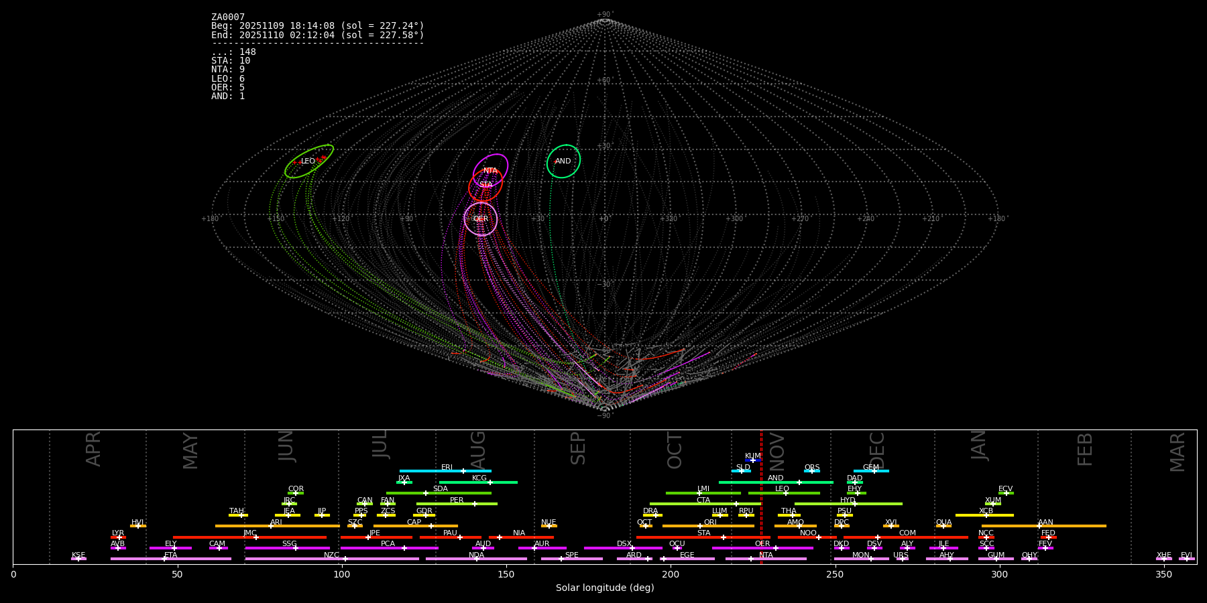1207x603 pixels.
Task: Select the ORS shower bar in timeline
Action: [x=812, y=471]
